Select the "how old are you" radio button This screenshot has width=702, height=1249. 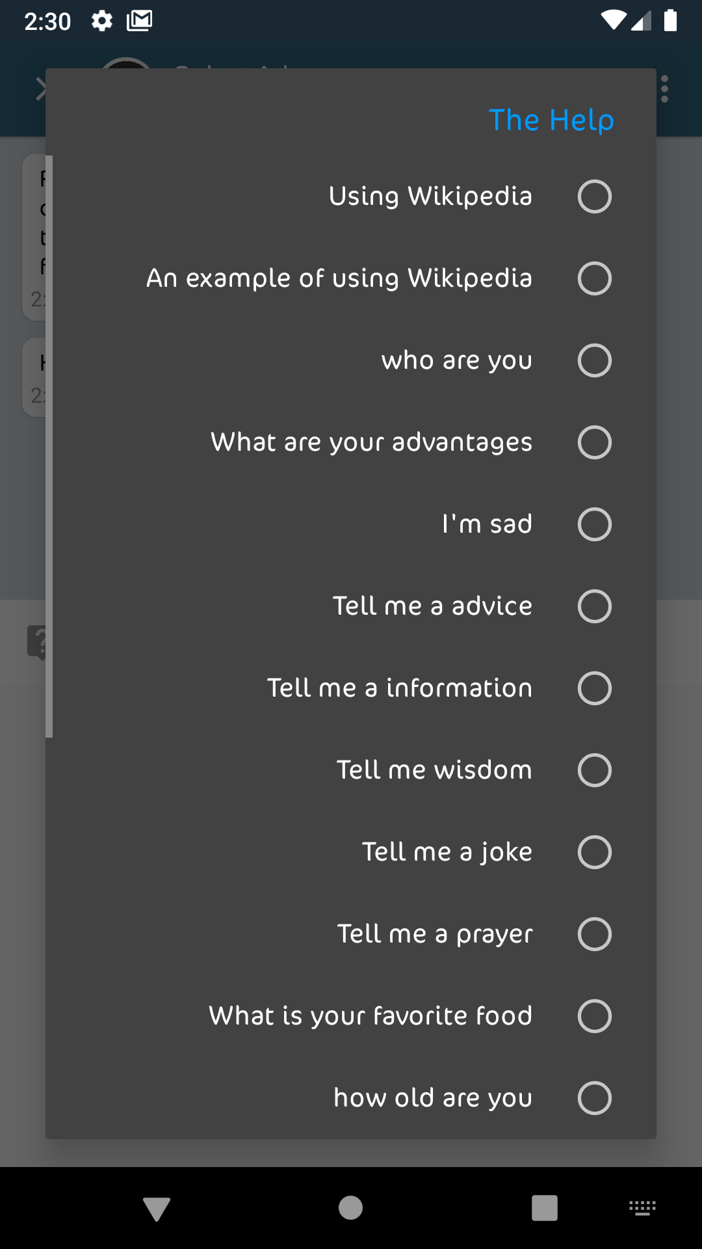(x=594, y=1098)
